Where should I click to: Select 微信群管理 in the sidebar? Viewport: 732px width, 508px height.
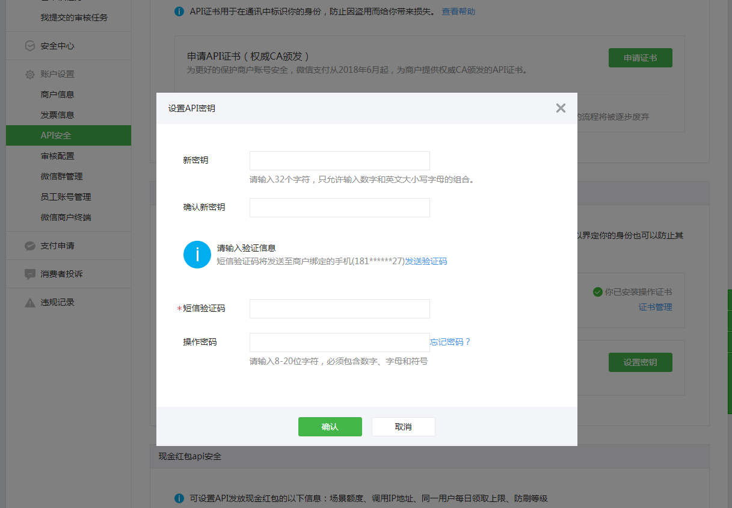pyautogui.click(x=62, y=176)
